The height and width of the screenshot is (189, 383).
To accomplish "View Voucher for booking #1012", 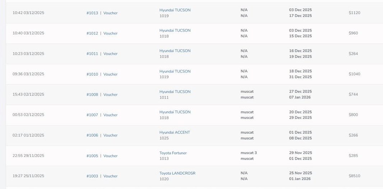I will coord(110,33).
